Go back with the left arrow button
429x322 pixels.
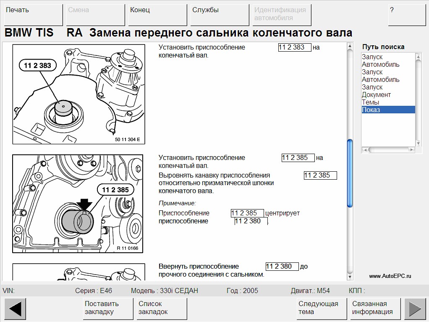point(15,309)
